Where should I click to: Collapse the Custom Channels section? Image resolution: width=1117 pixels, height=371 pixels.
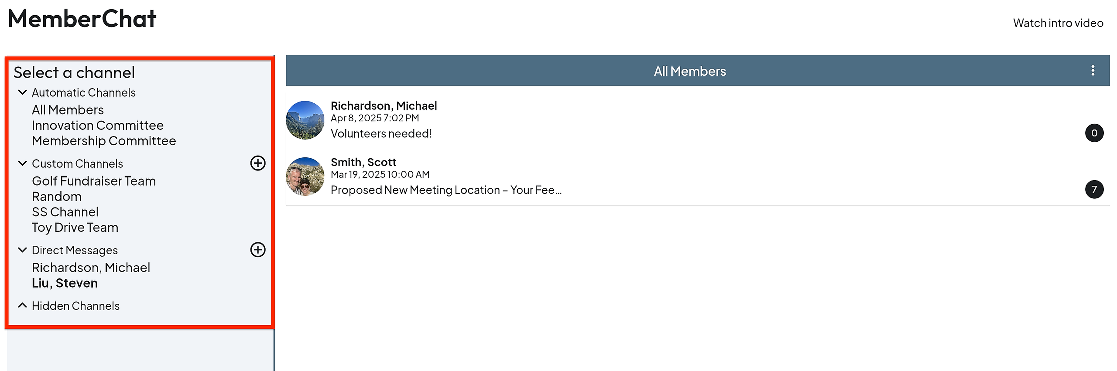coord(22,163)
